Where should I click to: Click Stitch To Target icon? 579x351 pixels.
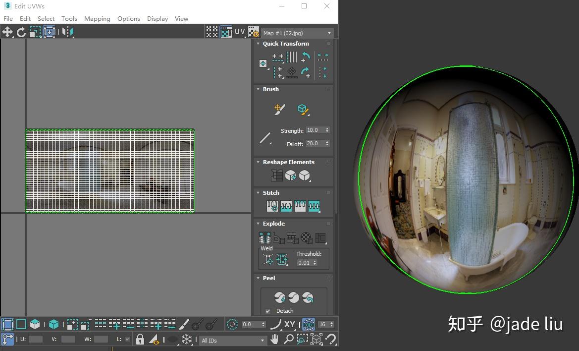click(272, 206)
